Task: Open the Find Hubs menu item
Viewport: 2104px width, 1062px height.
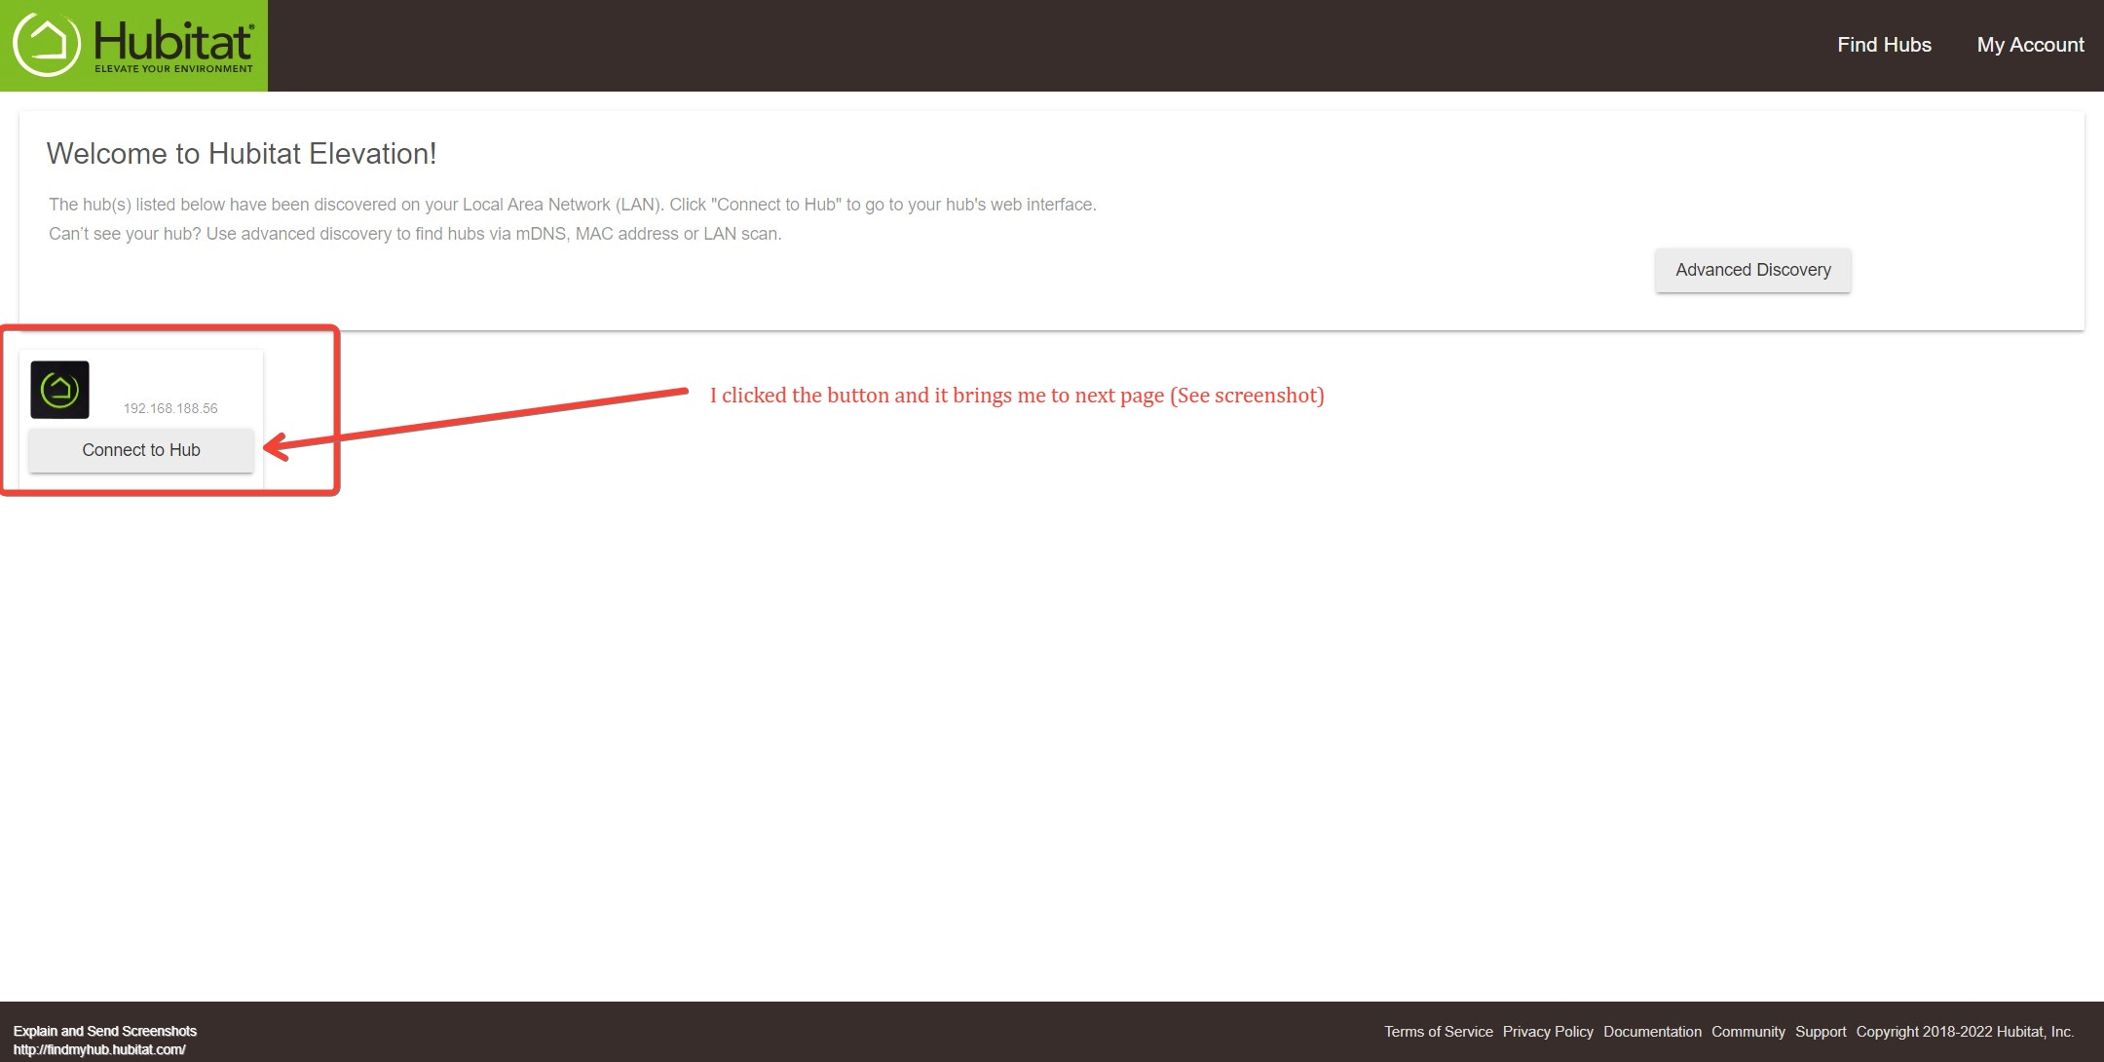Action: 1884,45
